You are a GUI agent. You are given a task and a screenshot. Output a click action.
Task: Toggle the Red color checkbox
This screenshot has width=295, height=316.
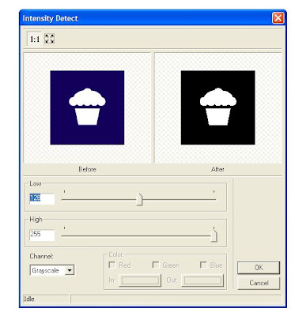(x=112, y=265)
